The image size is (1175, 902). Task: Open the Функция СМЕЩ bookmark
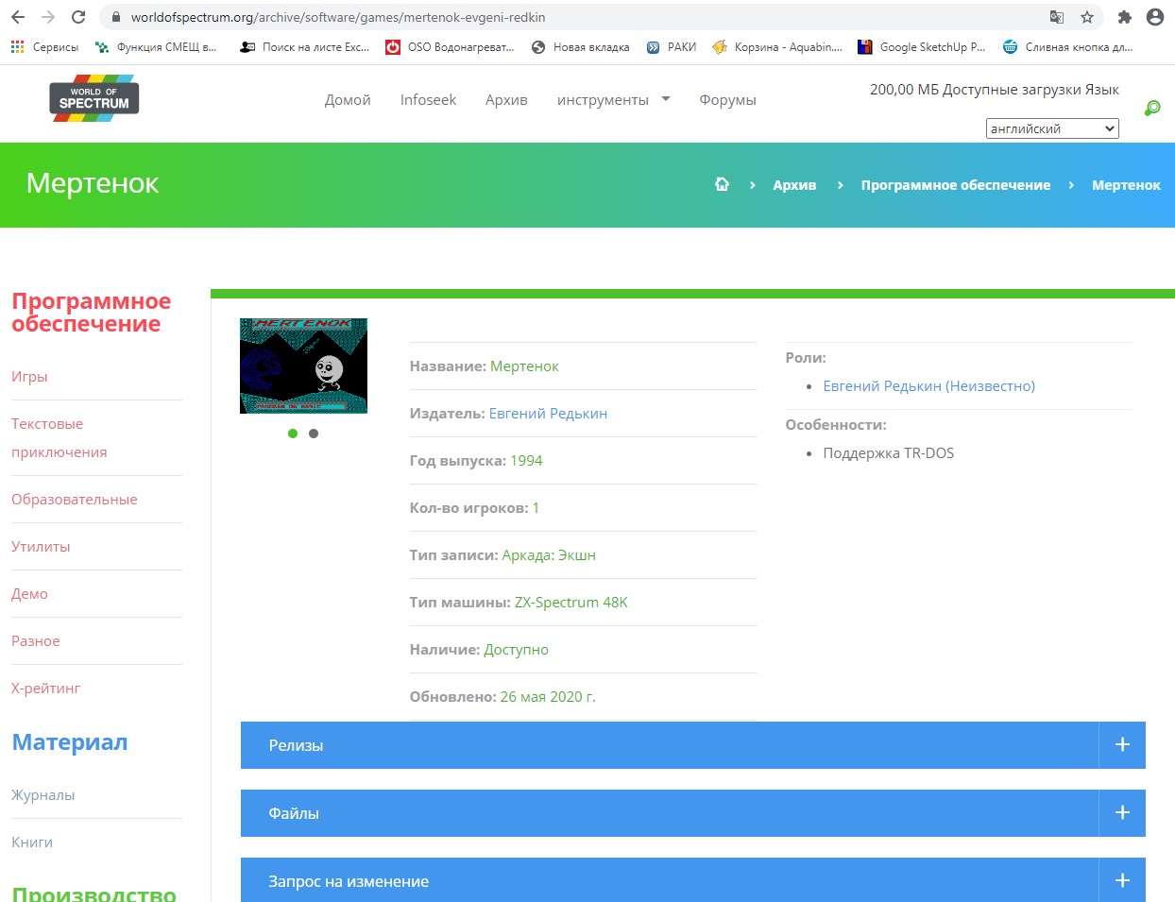pos(156,47)
